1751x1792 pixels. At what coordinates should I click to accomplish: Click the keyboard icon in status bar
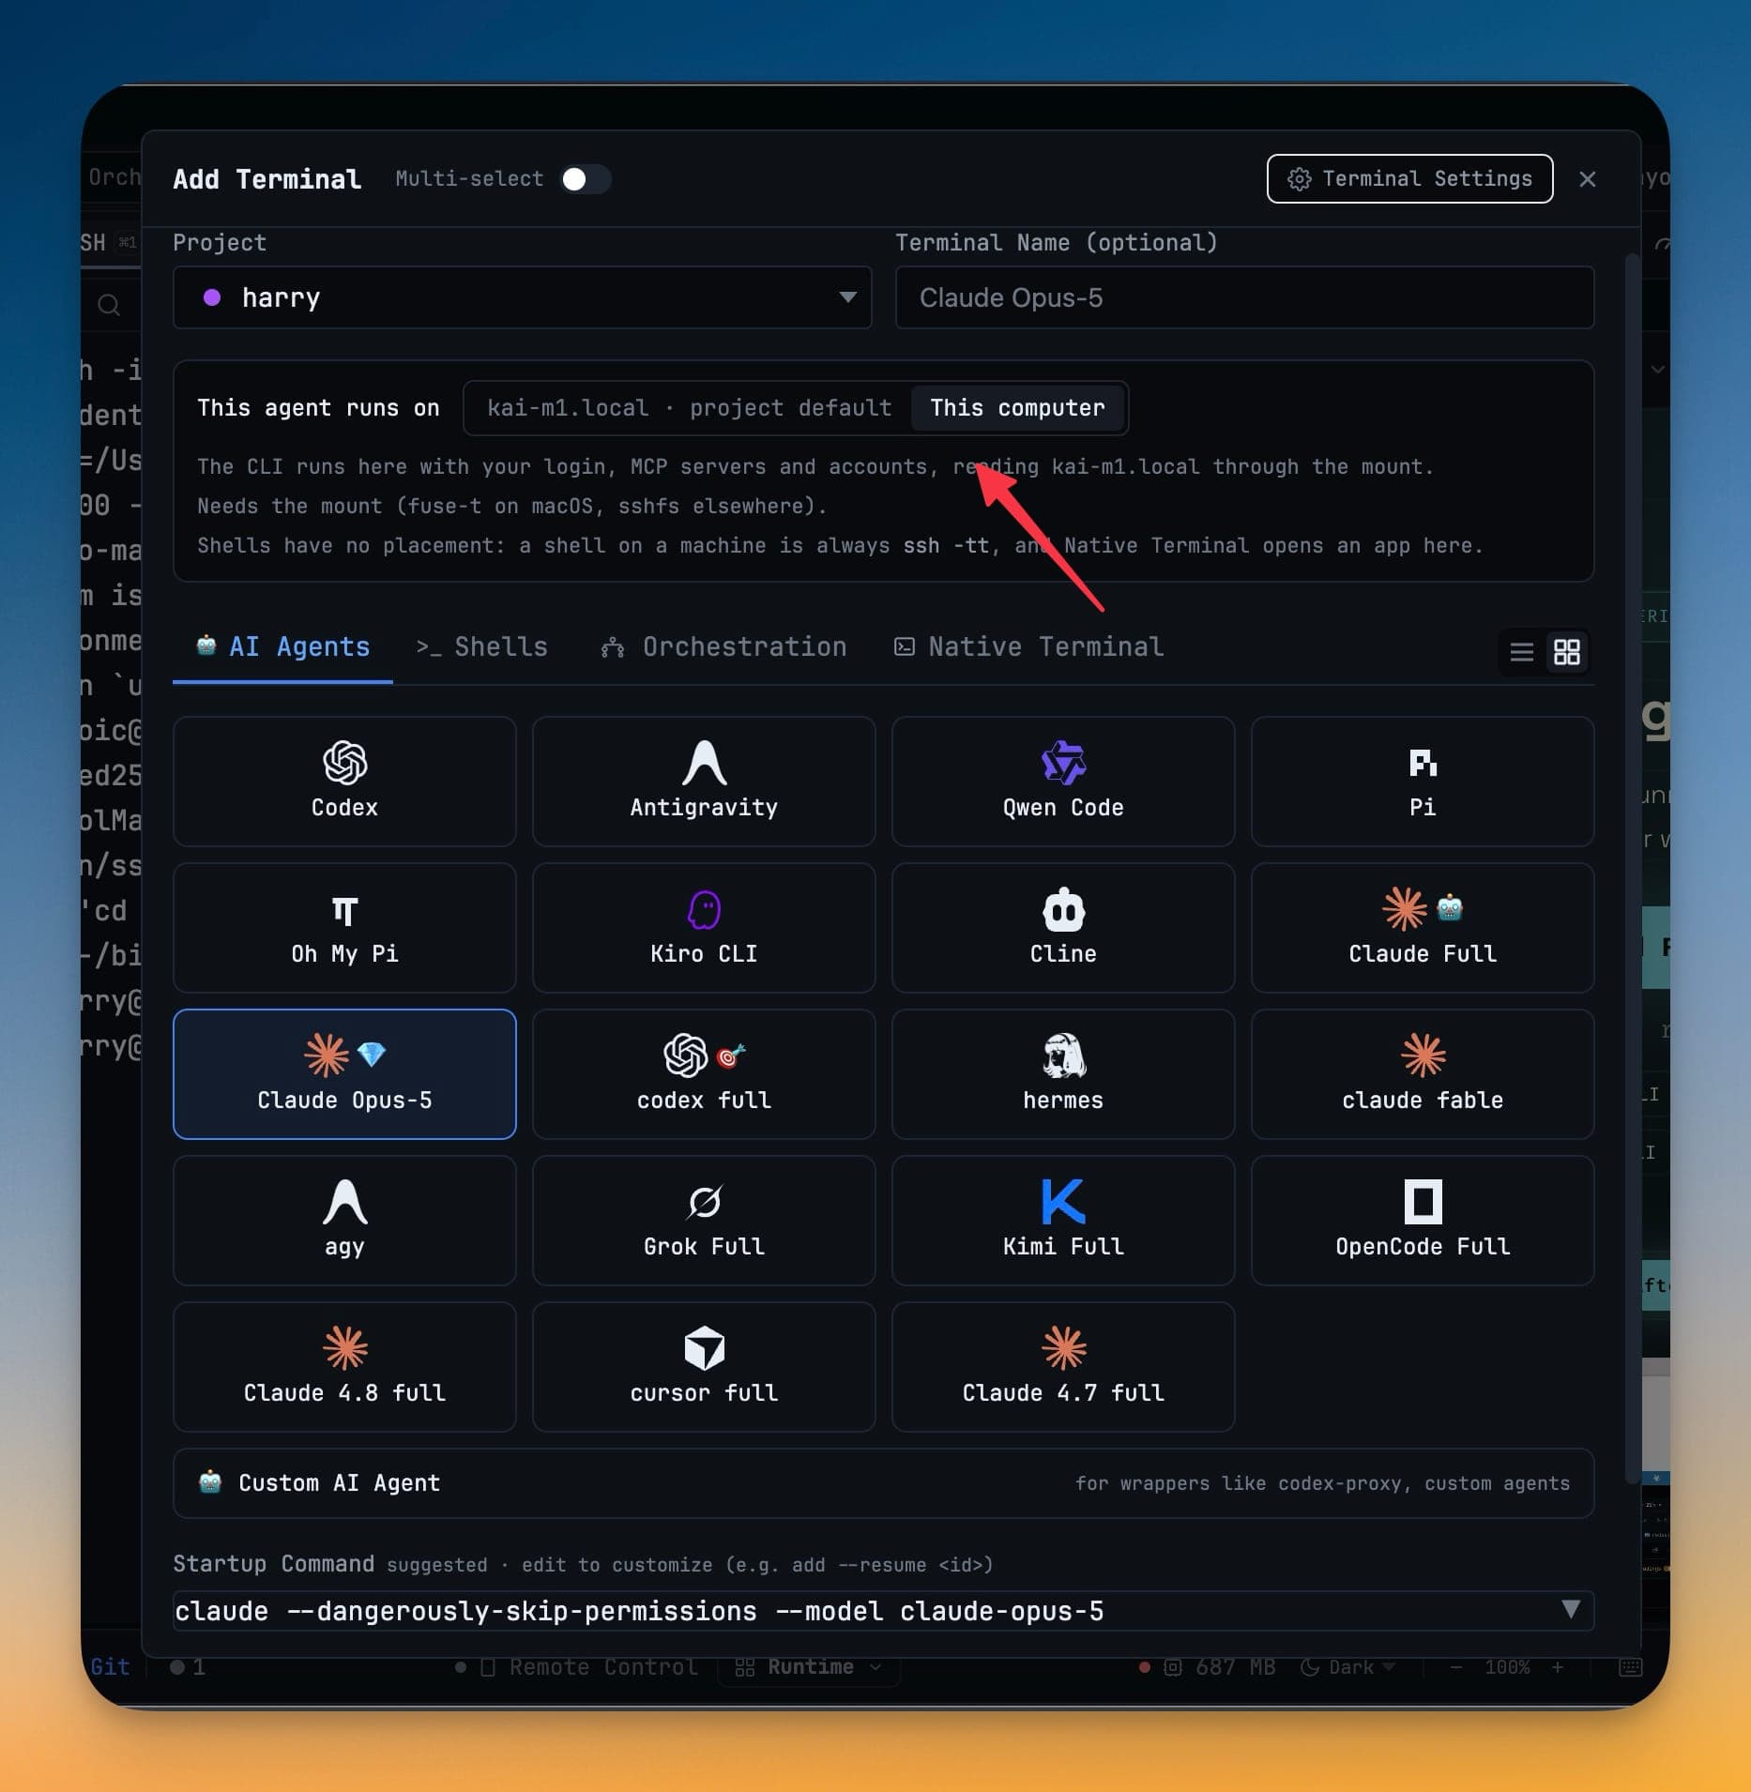(x=1631, y=1667)
